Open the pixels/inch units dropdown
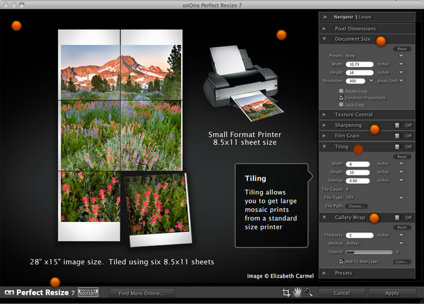This screenshot has width=424, height=304. tap(401, 81)
